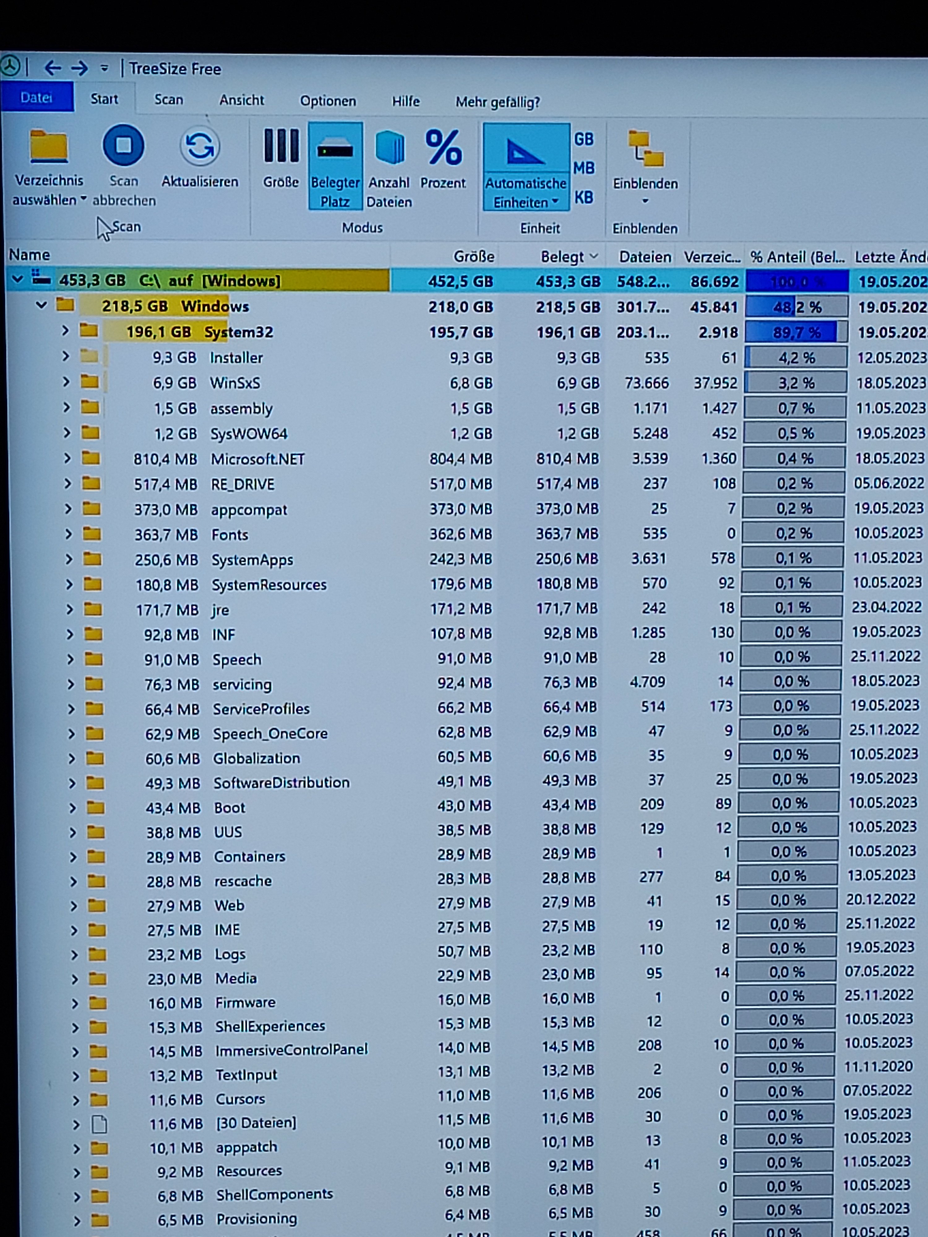
Task: Open the Ansicht ribbon tab
Action: (x=241, y=100)
